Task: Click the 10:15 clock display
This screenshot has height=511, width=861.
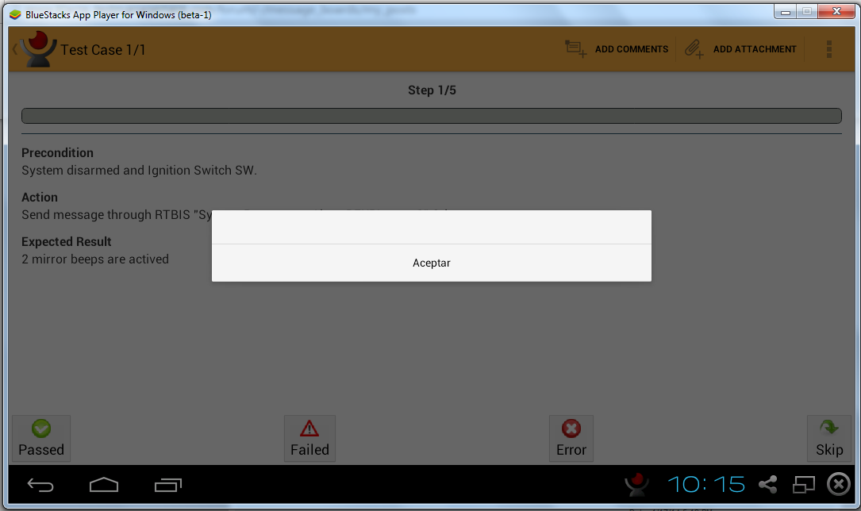Action: [x=705, y=484]
